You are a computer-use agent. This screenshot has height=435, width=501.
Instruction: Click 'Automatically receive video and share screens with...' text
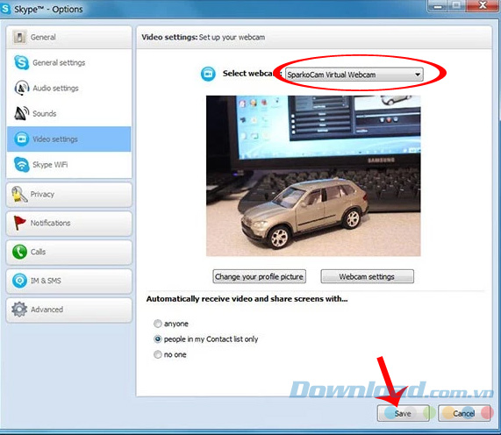pos(247,299)
